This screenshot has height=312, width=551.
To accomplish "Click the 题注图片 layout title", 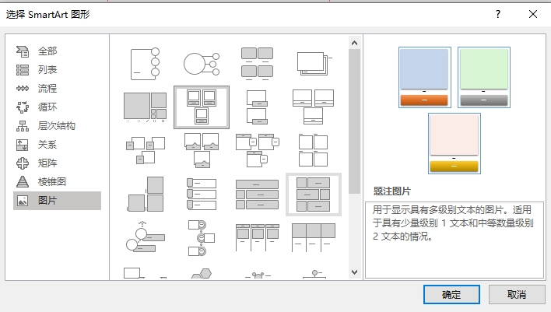I will click(391, 191).
